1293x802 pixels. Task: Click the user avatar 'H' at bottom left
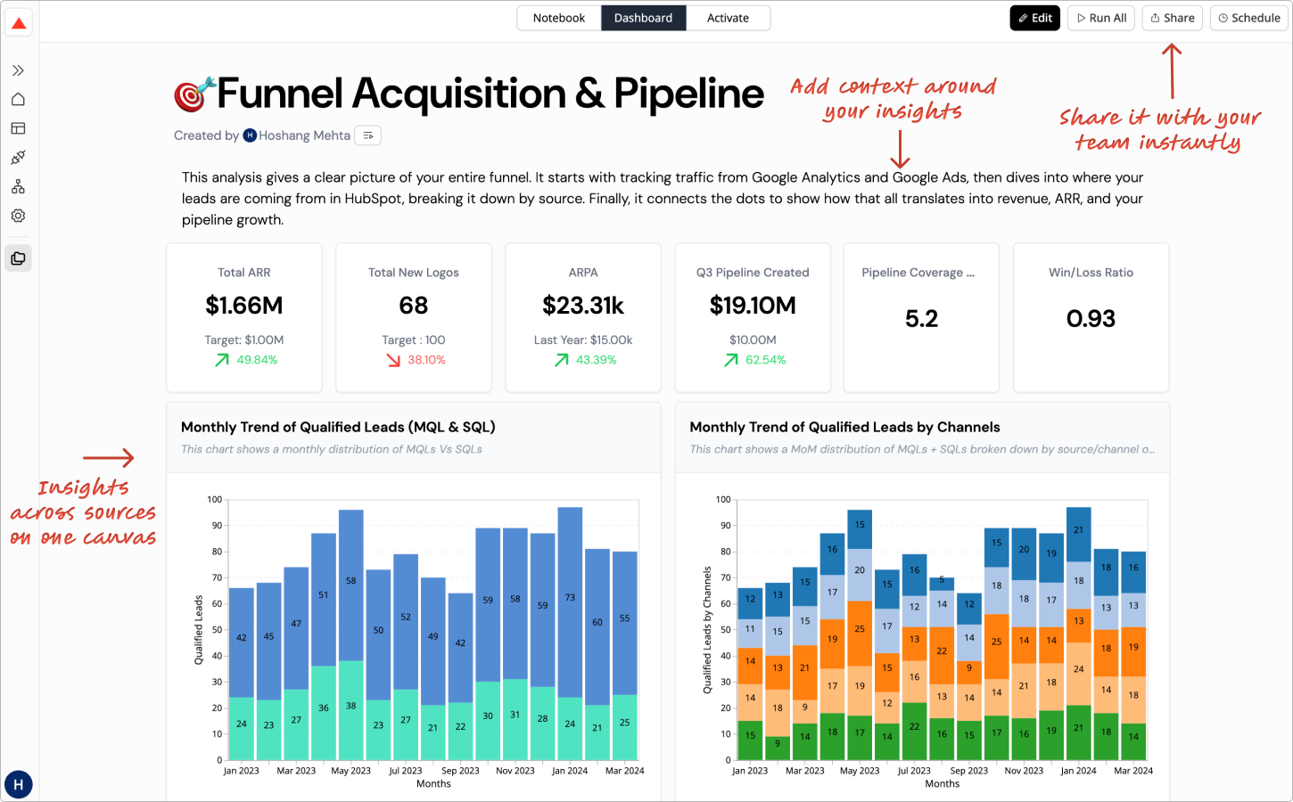coord(19,784)
